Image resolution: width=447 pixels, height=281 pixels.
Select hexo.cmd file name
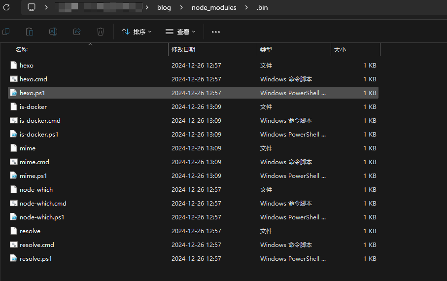[34, 79]
